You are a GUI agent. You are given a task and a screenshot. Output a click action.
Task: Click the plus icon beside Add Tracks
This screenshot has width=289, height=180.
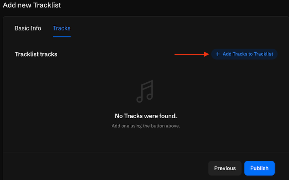click(x=218, y=54)
